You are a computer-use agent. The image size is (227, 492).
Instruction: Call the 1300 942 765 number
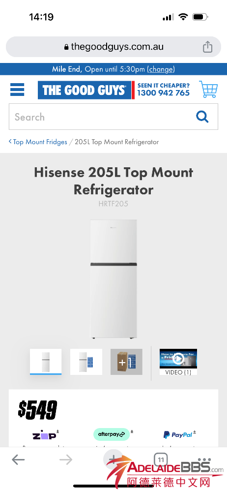163,93
